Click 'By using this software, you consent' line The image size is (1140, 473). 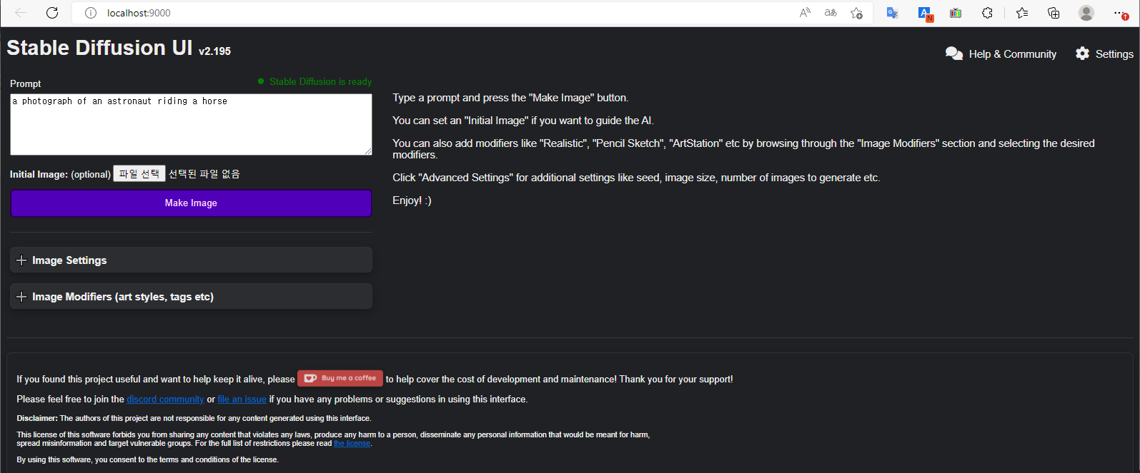(147, 459)
